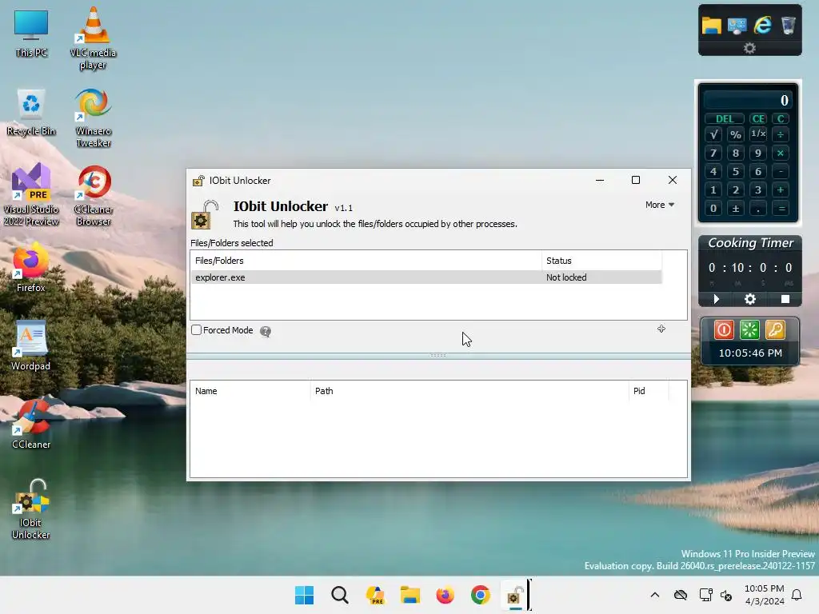Select the CCleaner desktop shortcut

31,424
